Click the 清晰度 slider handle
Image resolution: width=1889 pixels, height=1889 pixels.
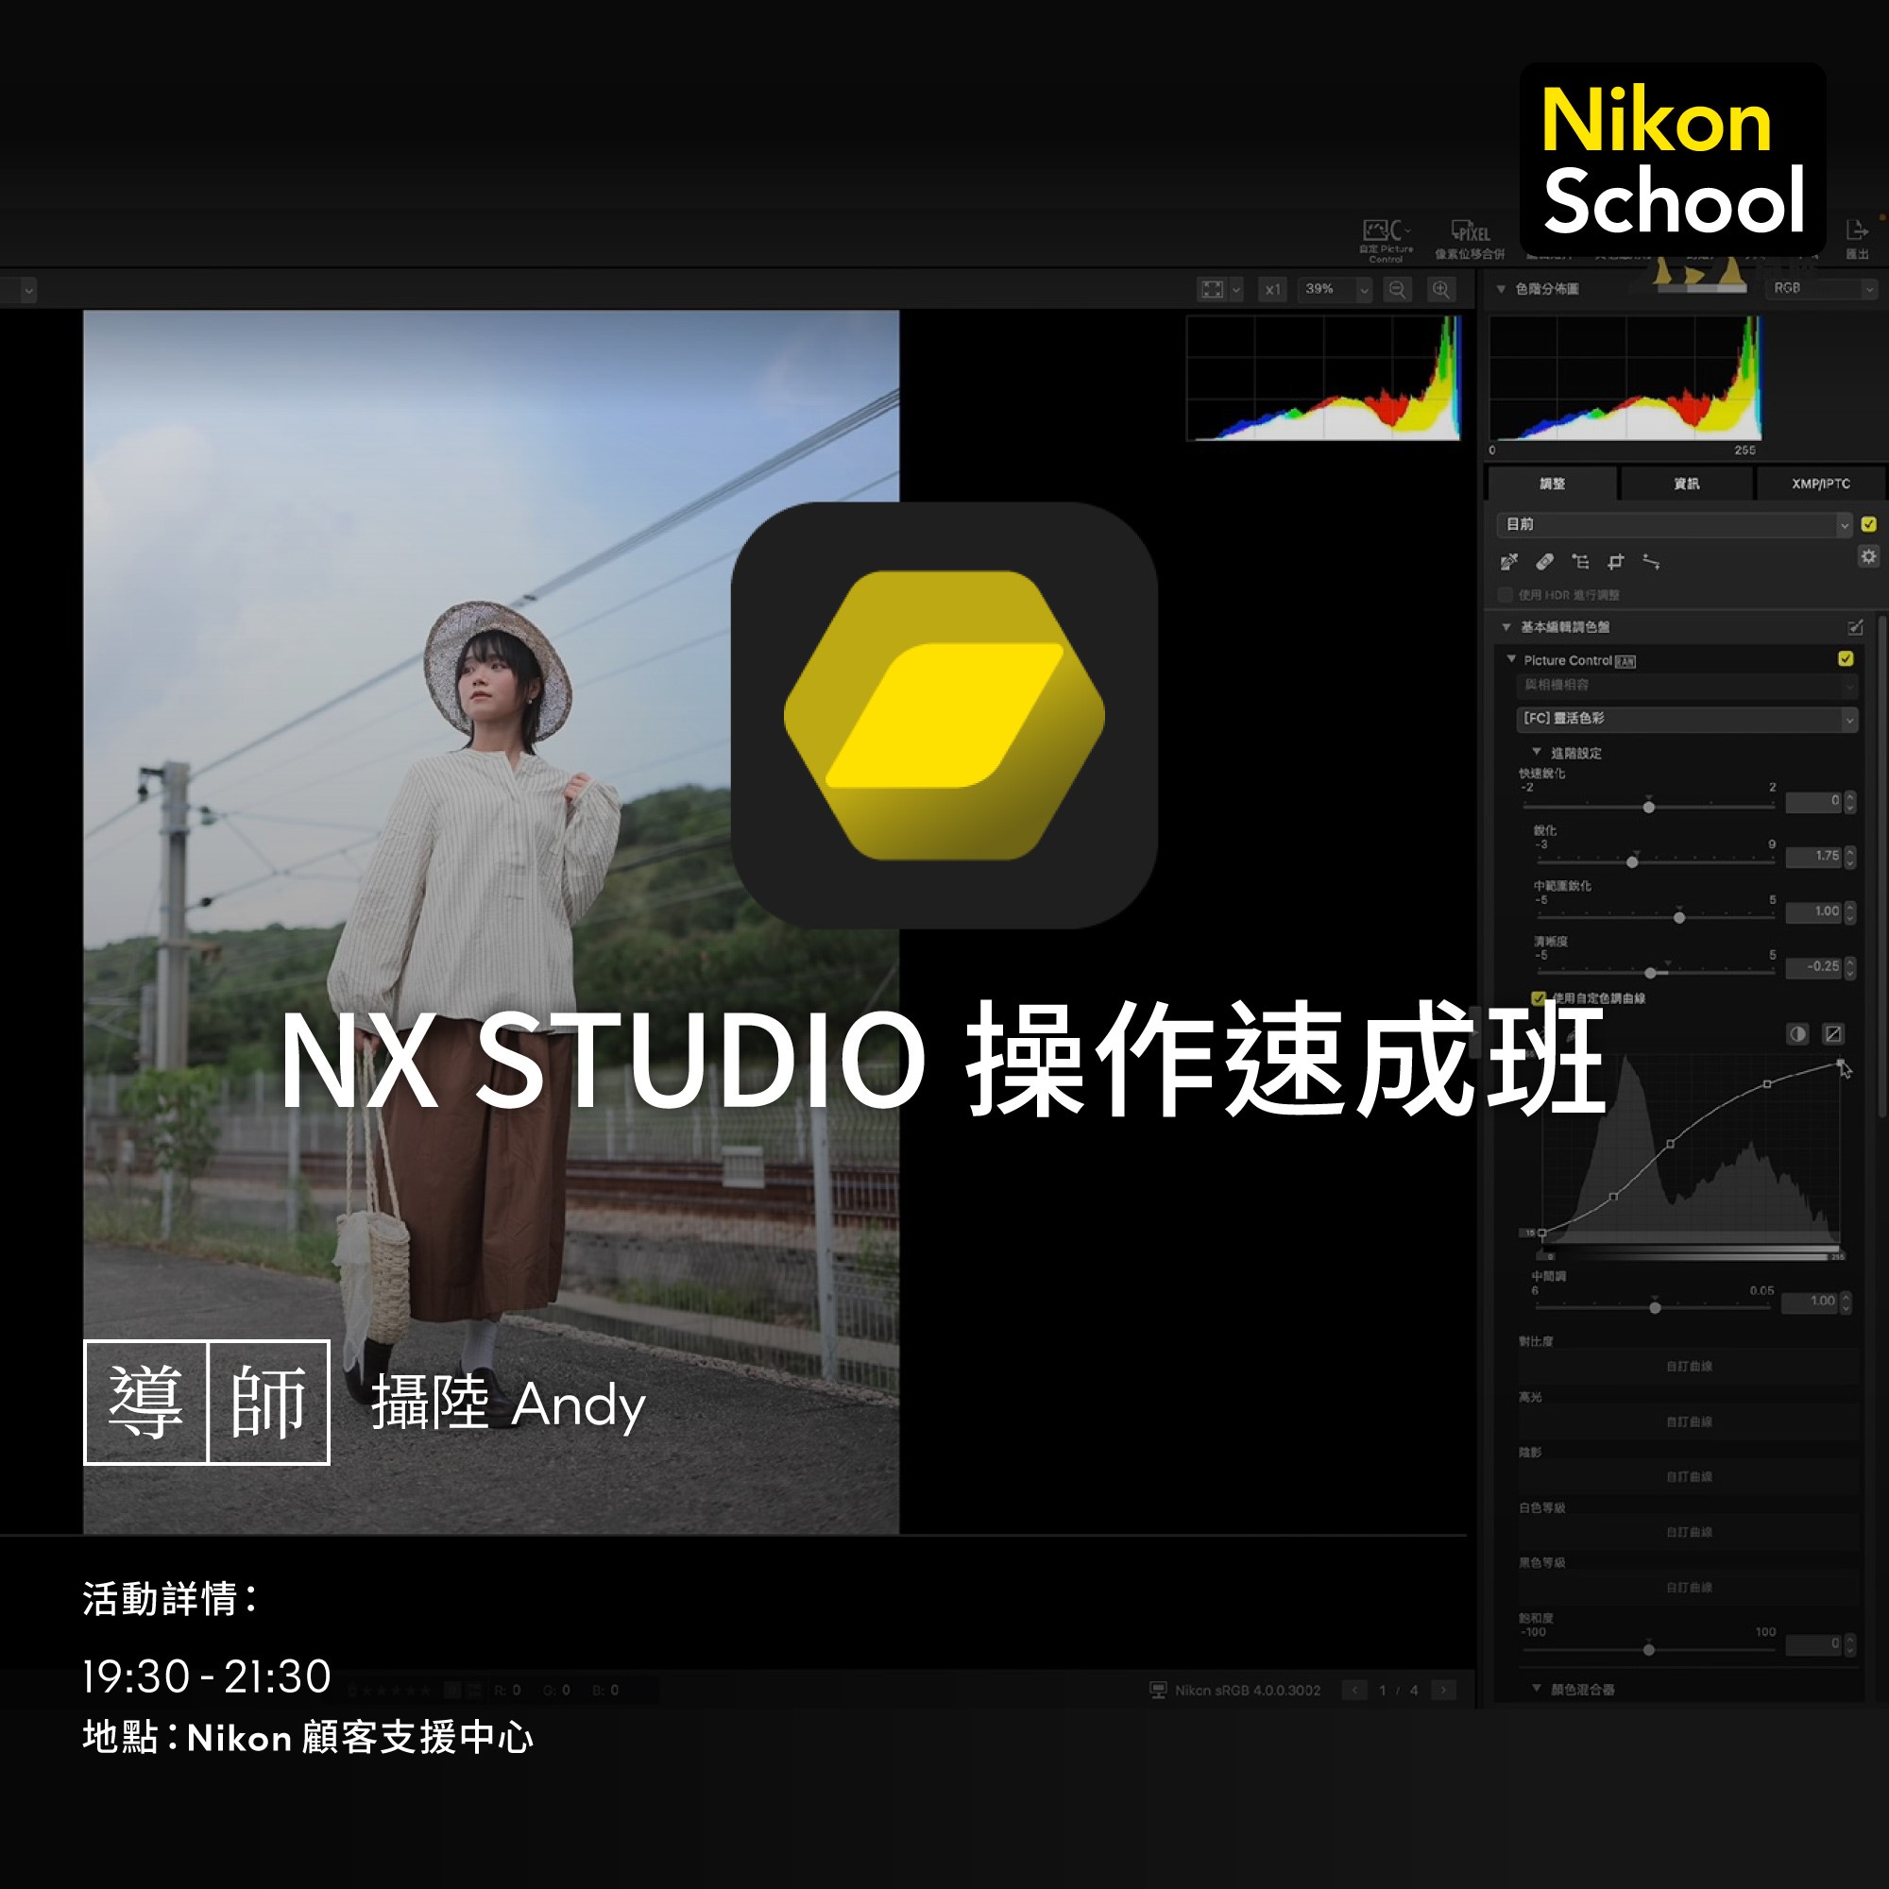click(1650, 973)
